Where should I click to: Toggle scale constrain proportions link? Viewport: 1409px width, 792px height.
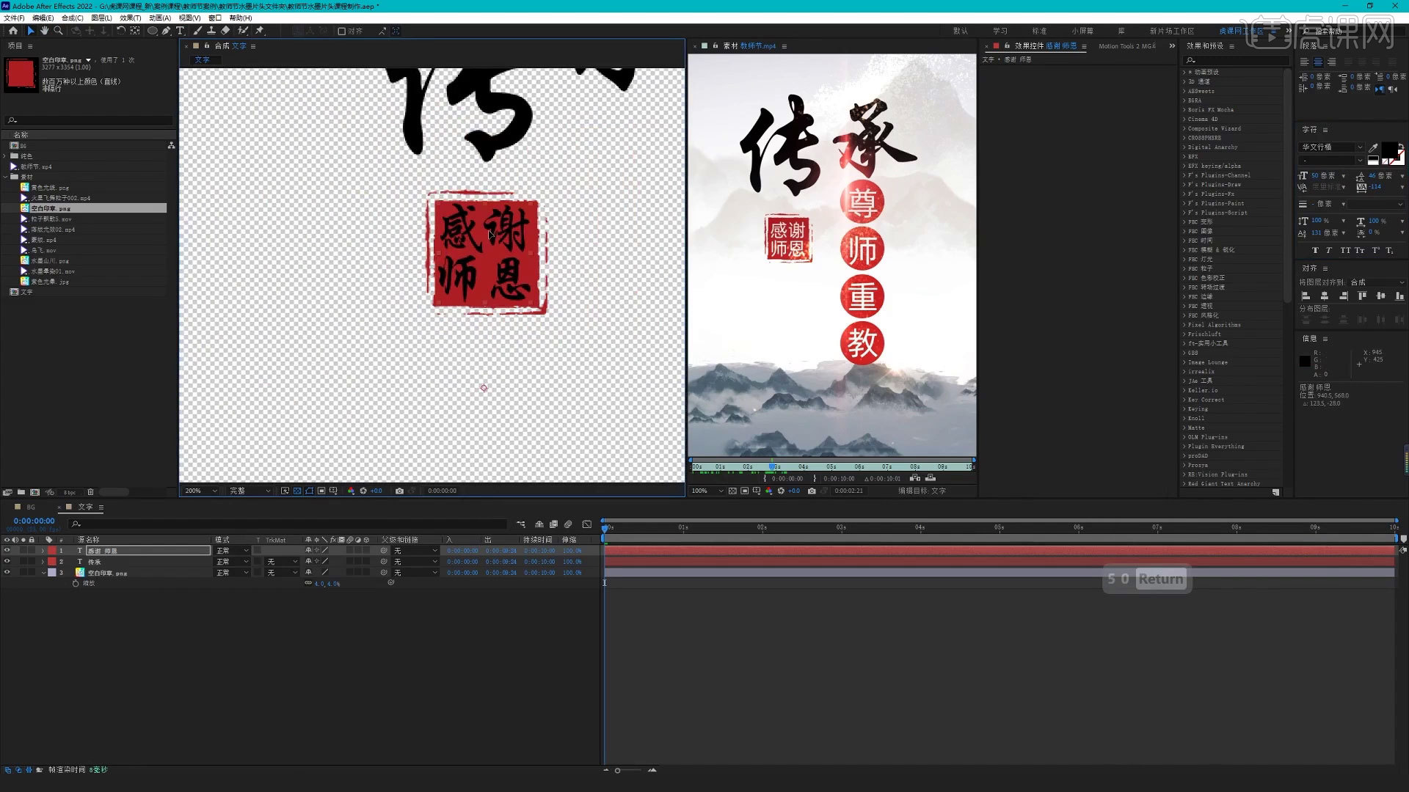308,583
